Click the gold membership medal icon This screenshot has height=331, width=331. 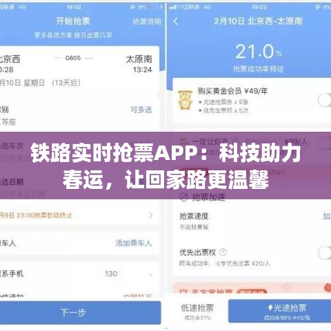185,100
